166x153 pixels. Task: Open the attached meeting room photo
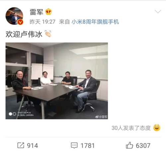click(x=57, y=81)
